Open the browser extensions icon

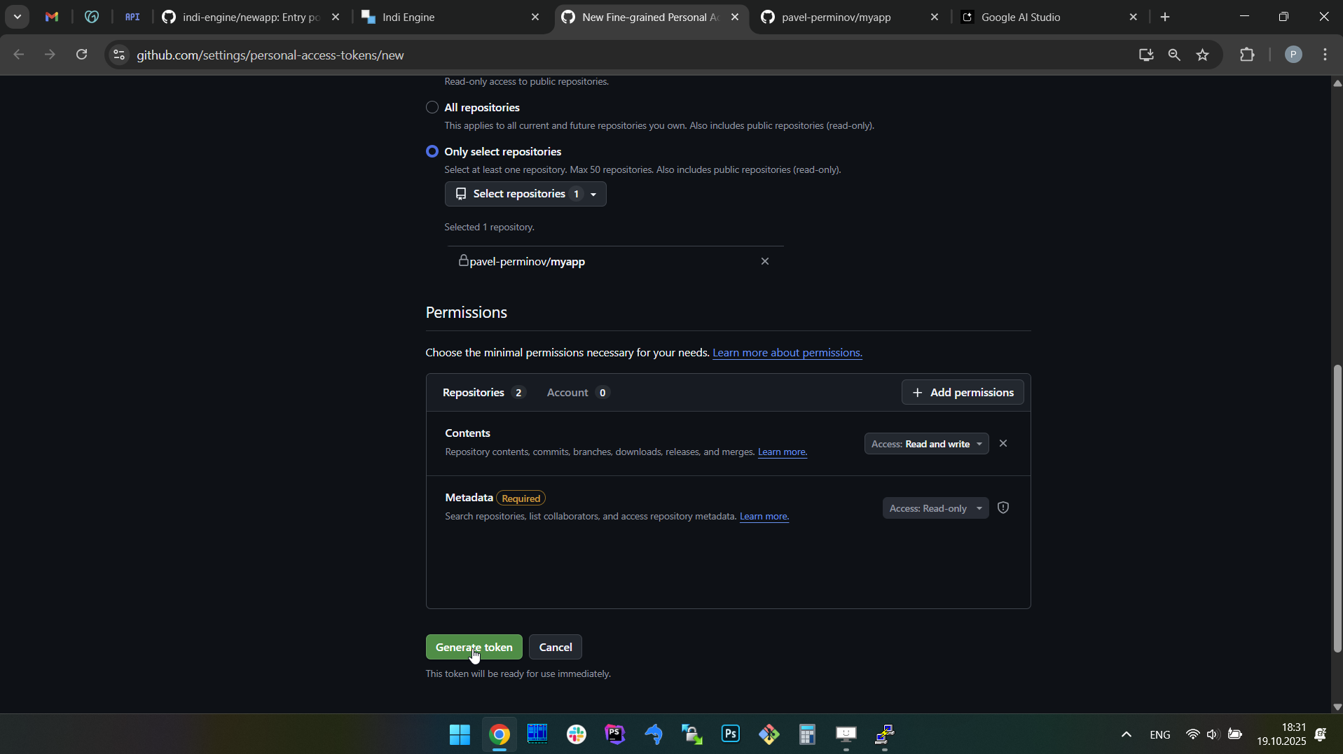(x=1247, y=55)
